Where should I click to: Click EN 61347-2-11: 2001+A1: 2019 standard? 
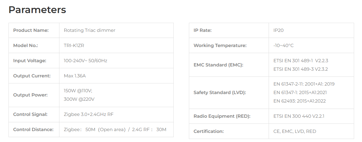[304, 84]
